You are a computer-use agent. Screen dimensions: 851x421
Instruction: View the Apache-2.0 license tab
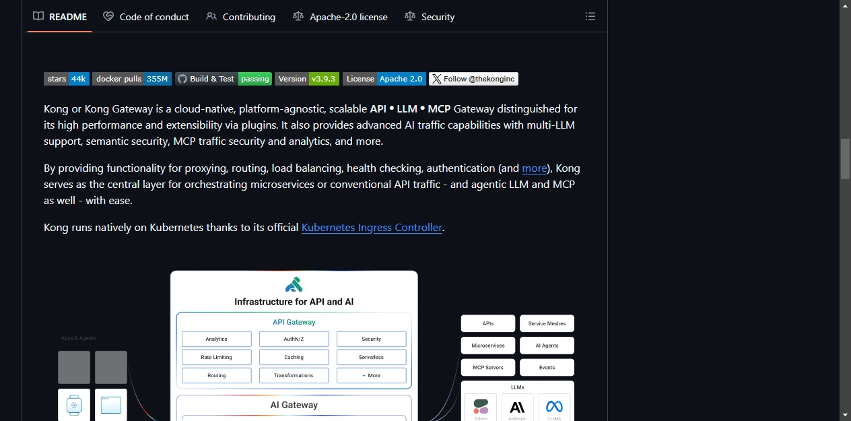[x=340, y=16]
